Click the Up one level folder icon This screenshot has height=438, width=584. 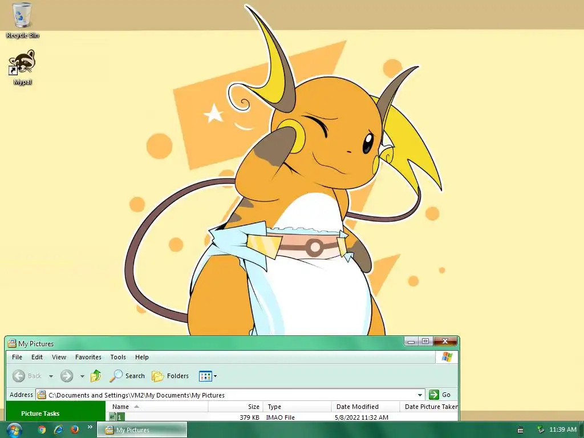[96, 376]
